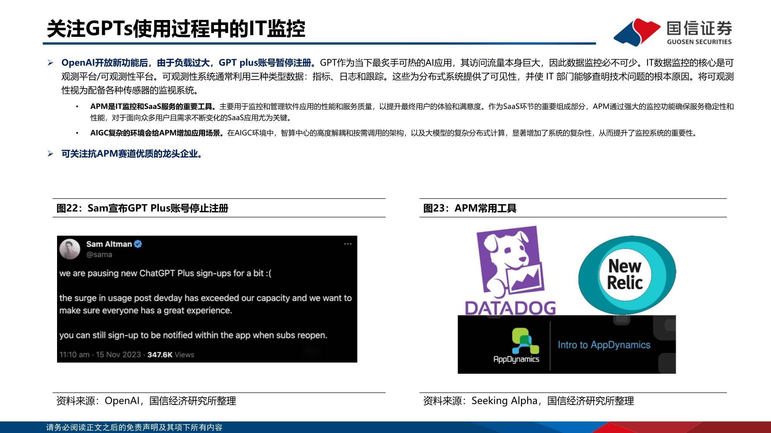Click the GUOSEN SECURITIES text
Screen dimensions: 771x433
699,42
